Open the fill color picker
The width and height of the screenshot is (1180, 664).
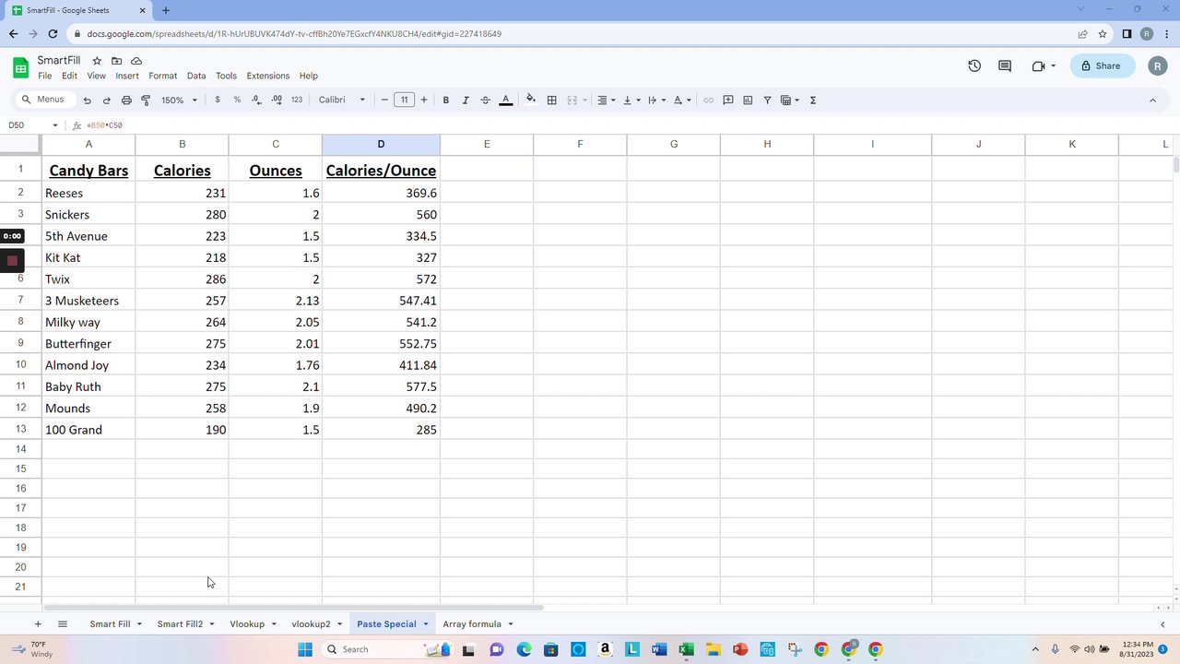pyautogui.click(x=531, y=100)
